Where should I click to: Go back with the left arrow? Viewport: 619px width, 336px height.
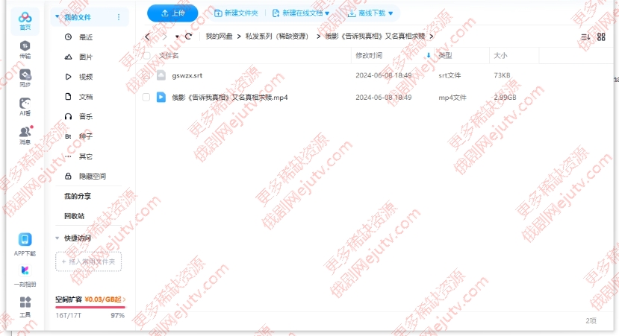coord(148,37)
